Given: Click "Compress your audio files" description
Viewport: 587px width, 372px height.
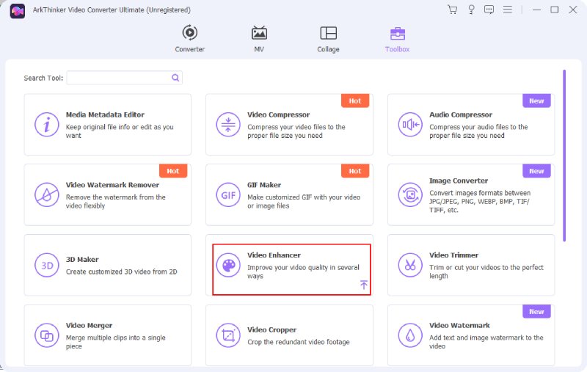Looking at the screenshot, I should click(478, 131).
